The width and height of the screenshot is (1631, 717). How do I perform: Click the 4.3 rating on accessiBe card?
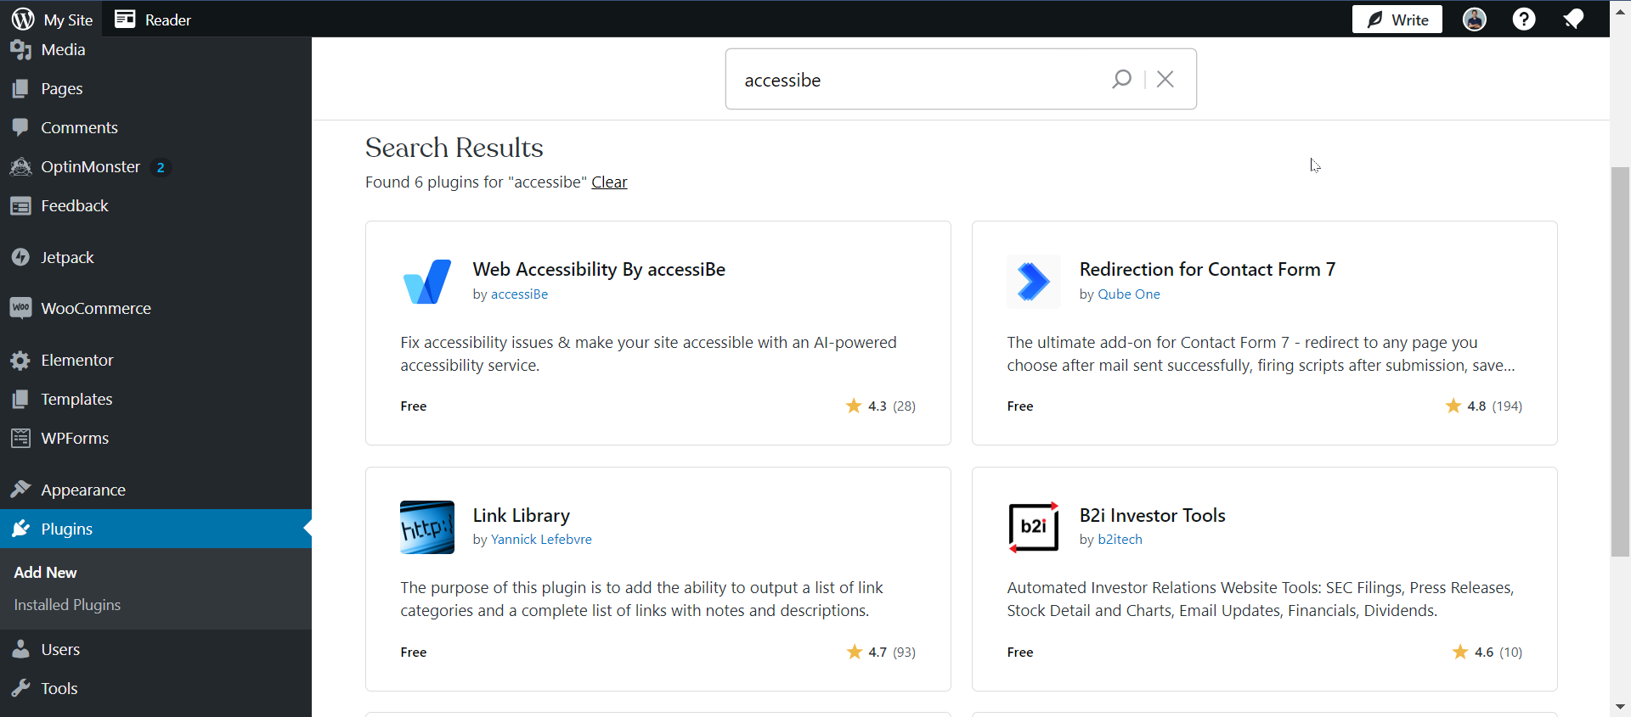click(881, 406)
